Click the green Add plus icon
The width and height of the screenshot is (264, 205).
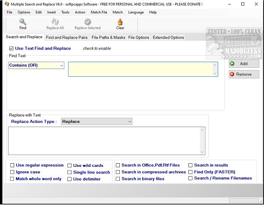232,64
